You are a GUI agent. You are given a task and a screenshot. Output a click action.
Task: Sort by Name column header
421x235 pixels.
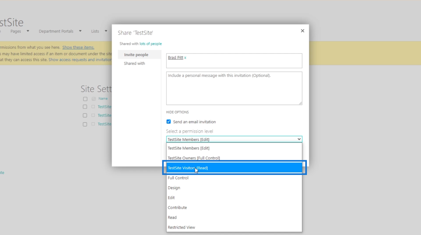pos(103,99)
